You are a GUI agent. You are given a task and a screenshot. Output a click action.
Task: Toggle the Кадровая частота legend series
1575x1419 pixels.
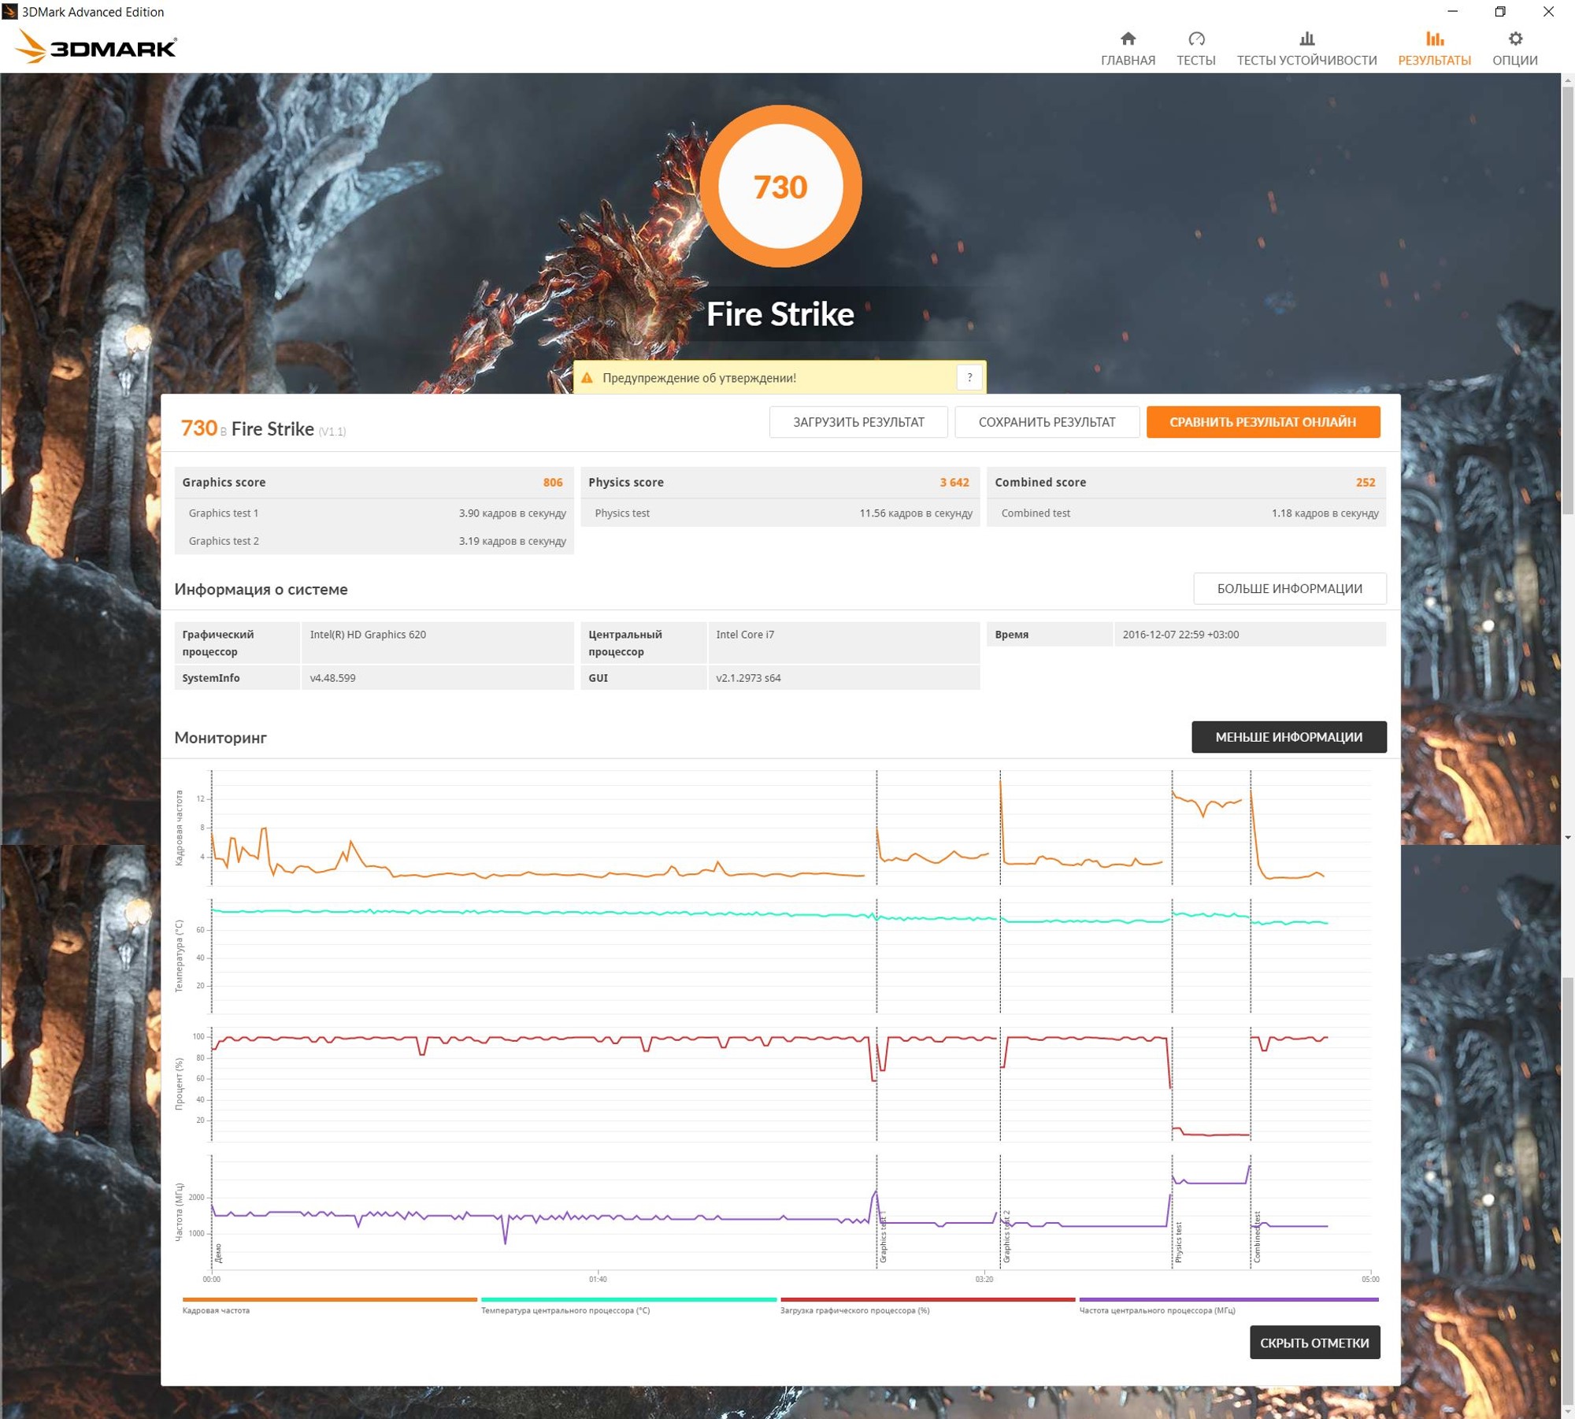coord(329,1306)
